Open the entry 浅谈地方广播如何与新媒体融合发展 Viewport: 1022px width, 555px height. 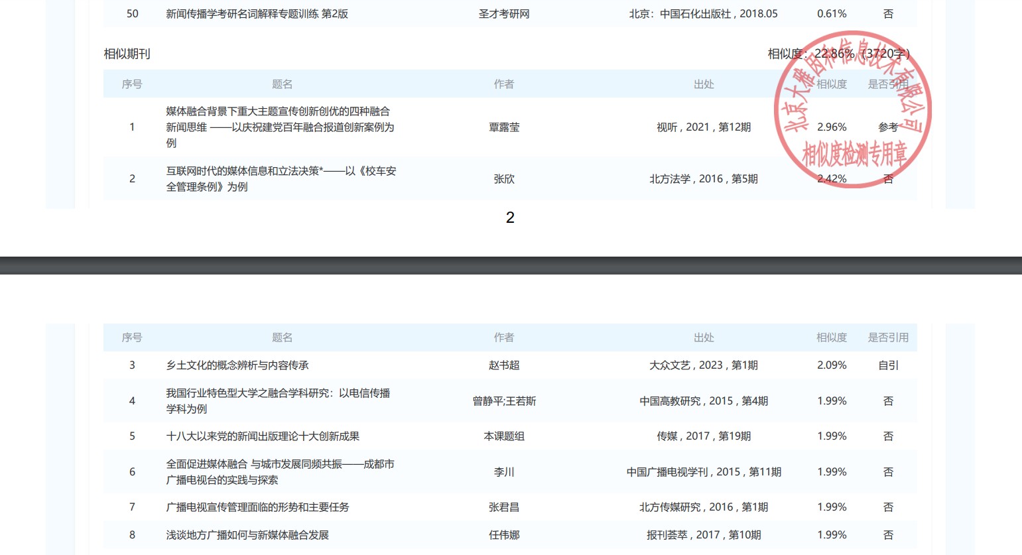coord(247,535)
